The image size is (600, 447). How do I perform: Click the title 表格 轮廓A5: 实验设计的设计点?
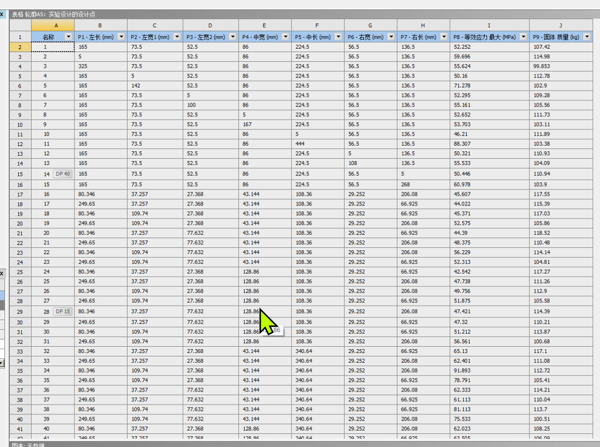(x=54, y=15)
